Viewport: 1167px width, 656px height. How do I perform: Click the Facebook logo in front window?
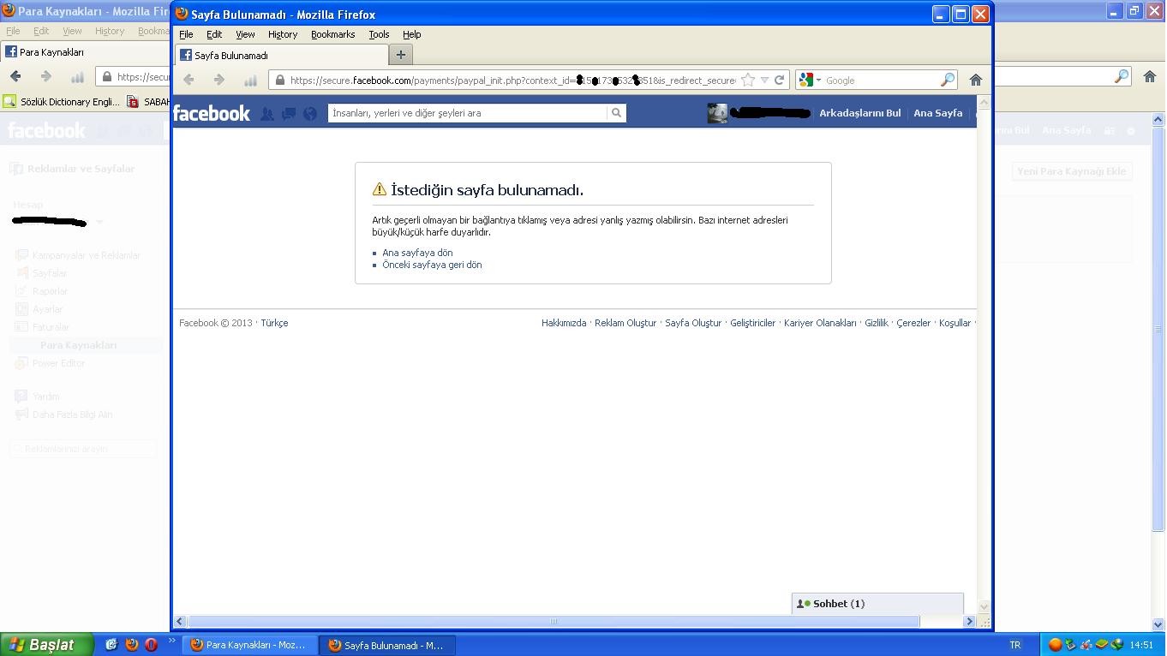(212, 113)
